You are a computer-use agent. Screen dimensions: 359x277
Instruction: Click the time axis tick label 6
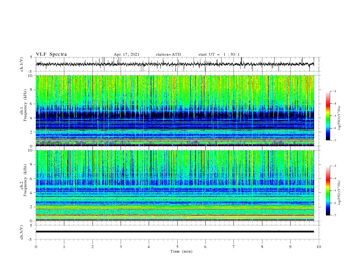pos(205,247)
